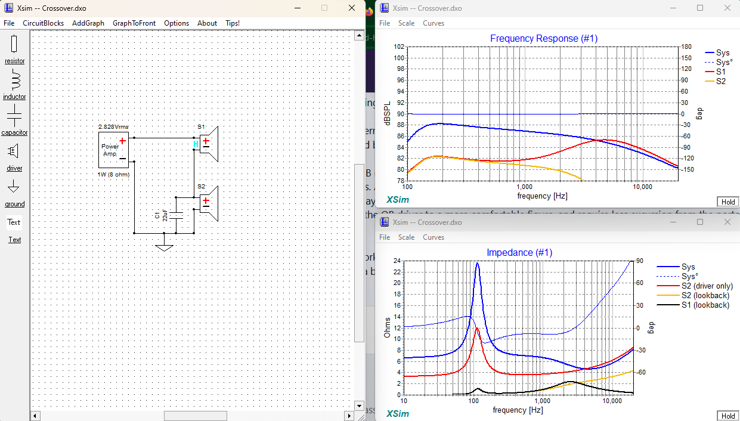Image resolution: width=740 pixels, height=421 pixels.
Task: Click frequency [Hz] label in Impedance graph
Action: tap(518, 410)
